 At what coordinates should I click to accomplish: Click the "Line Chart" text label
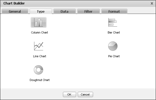click(x=40, y=56)
